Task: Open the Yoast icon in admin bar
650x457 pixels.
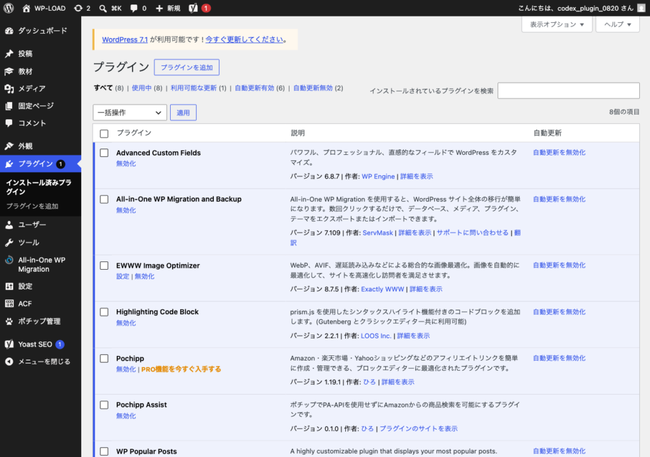Action: [193, 8]
